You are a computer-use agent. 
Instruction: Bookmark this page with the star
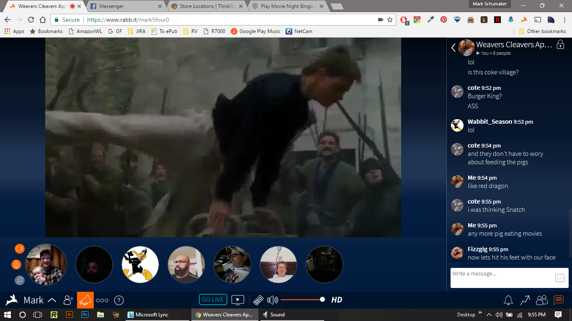tap(390, 20)
